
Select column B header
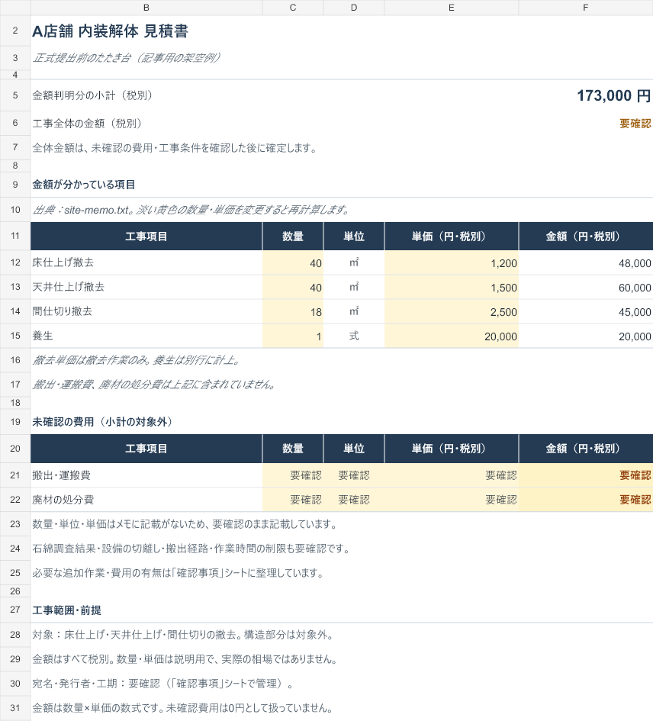[x=146, y=8]
